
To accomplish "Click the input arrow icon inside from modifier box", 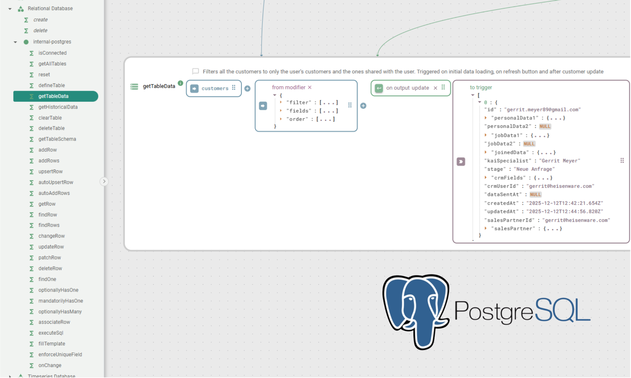I will 263,105.
